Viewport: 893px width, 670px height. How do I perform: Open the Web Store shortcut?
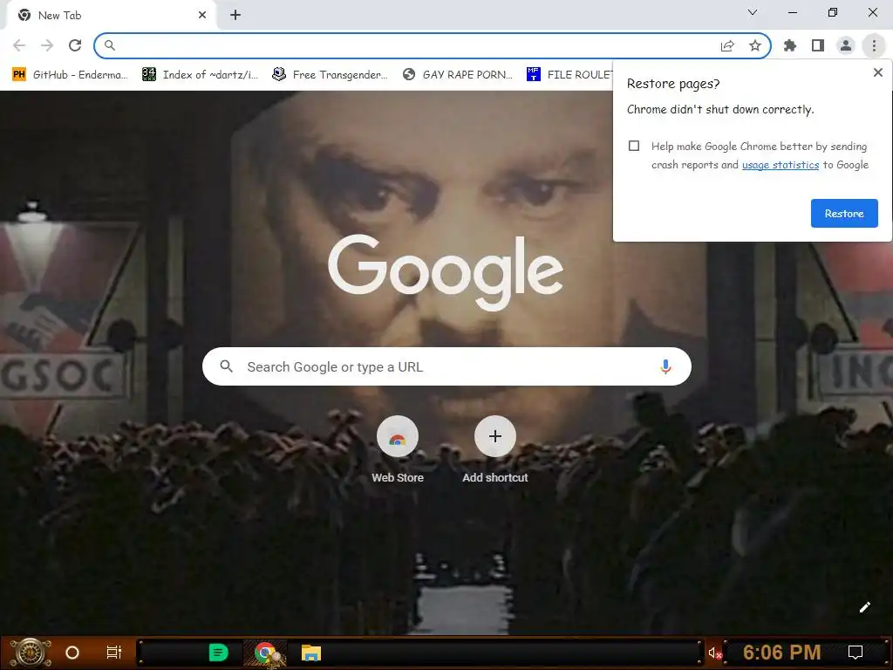point(398,450)
